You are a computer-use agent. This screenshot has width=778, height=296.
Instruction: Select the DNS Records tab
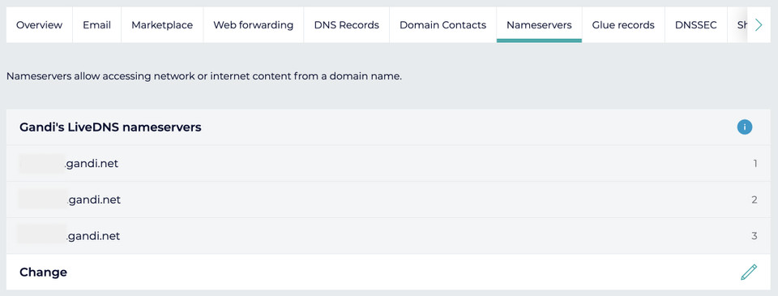[347, 25]
